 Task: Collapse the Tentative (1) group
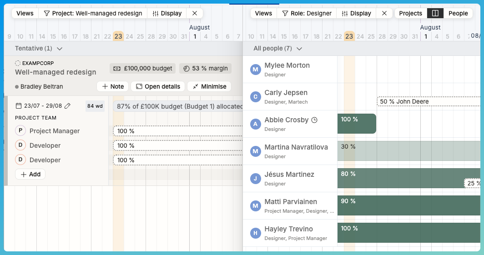click(60, 48)
